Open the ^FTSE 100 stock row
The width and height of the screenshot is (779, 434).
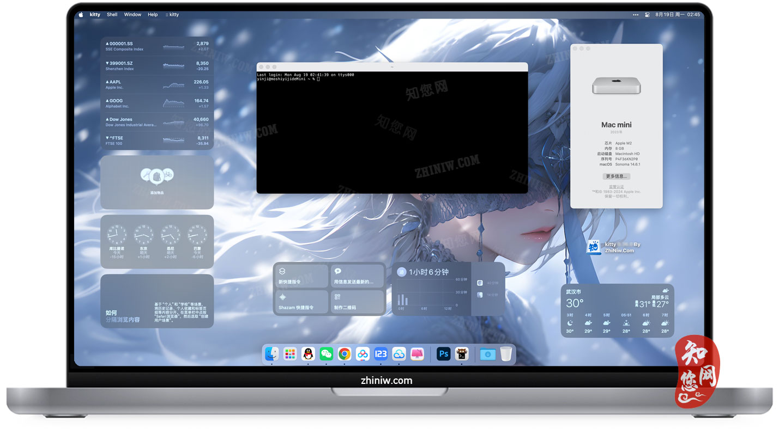click(157, 140)
